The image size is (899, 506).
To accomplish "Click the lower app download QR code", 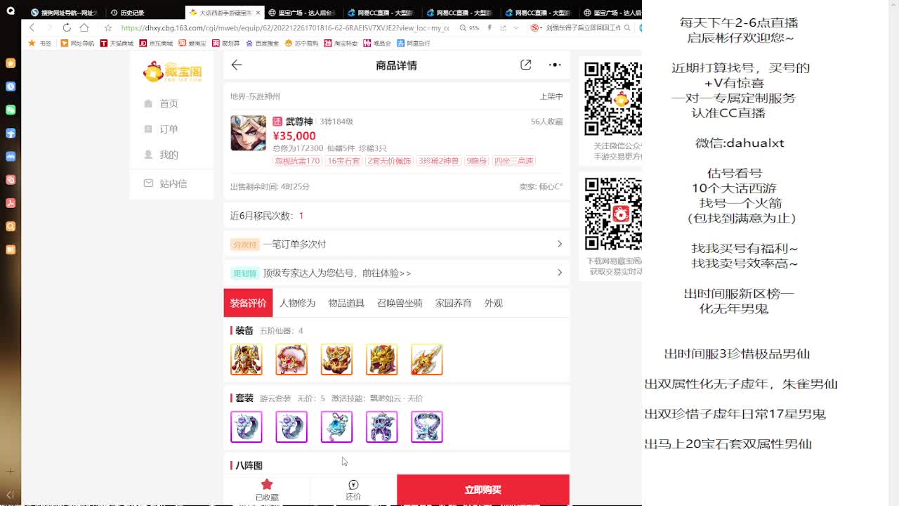I will 613,214.
